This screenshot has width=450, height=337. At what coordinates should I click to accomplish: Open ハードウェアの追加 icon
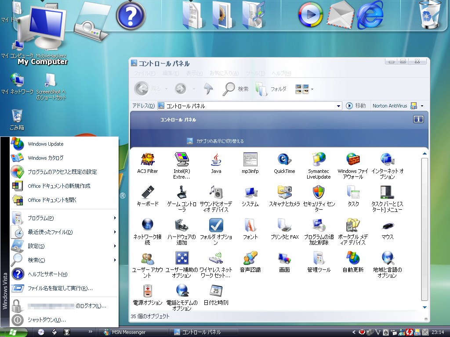tap(181, 225)
